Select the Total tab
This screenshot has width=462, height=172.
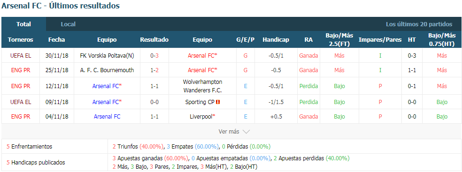[x=23, y=24]
